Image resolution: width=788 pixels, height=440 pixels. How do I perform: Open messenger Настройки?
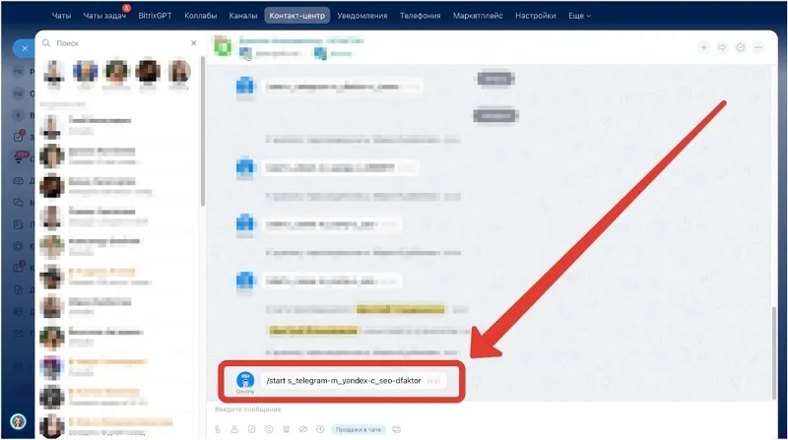click(535, 16)
